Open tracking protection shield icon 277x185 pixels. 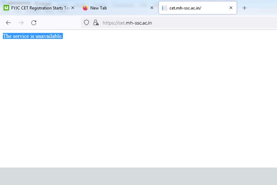click(x=86, y=22)
